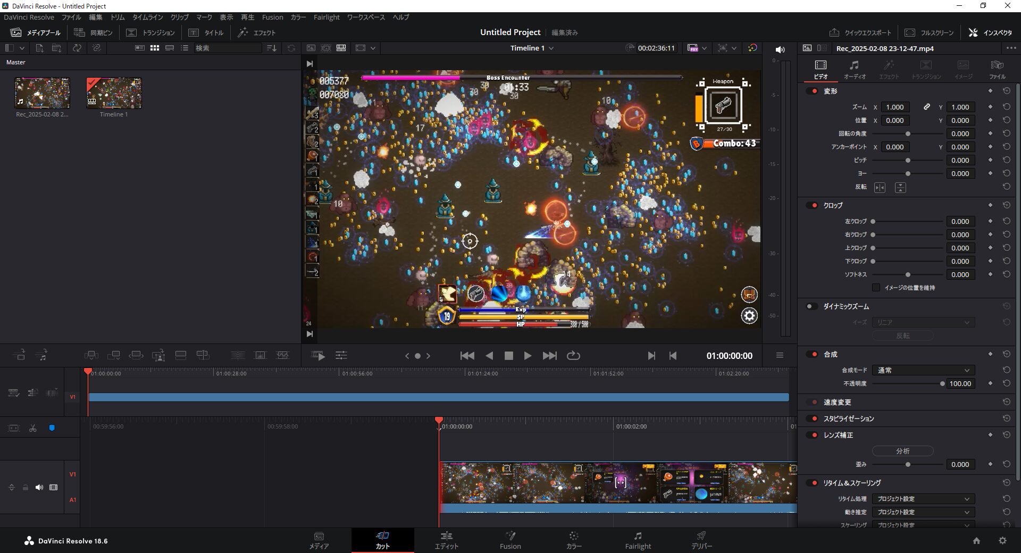This screenshot has height=553, width=1021.
Task: Open the Transitions panel
Action: (x=150, y=32)
